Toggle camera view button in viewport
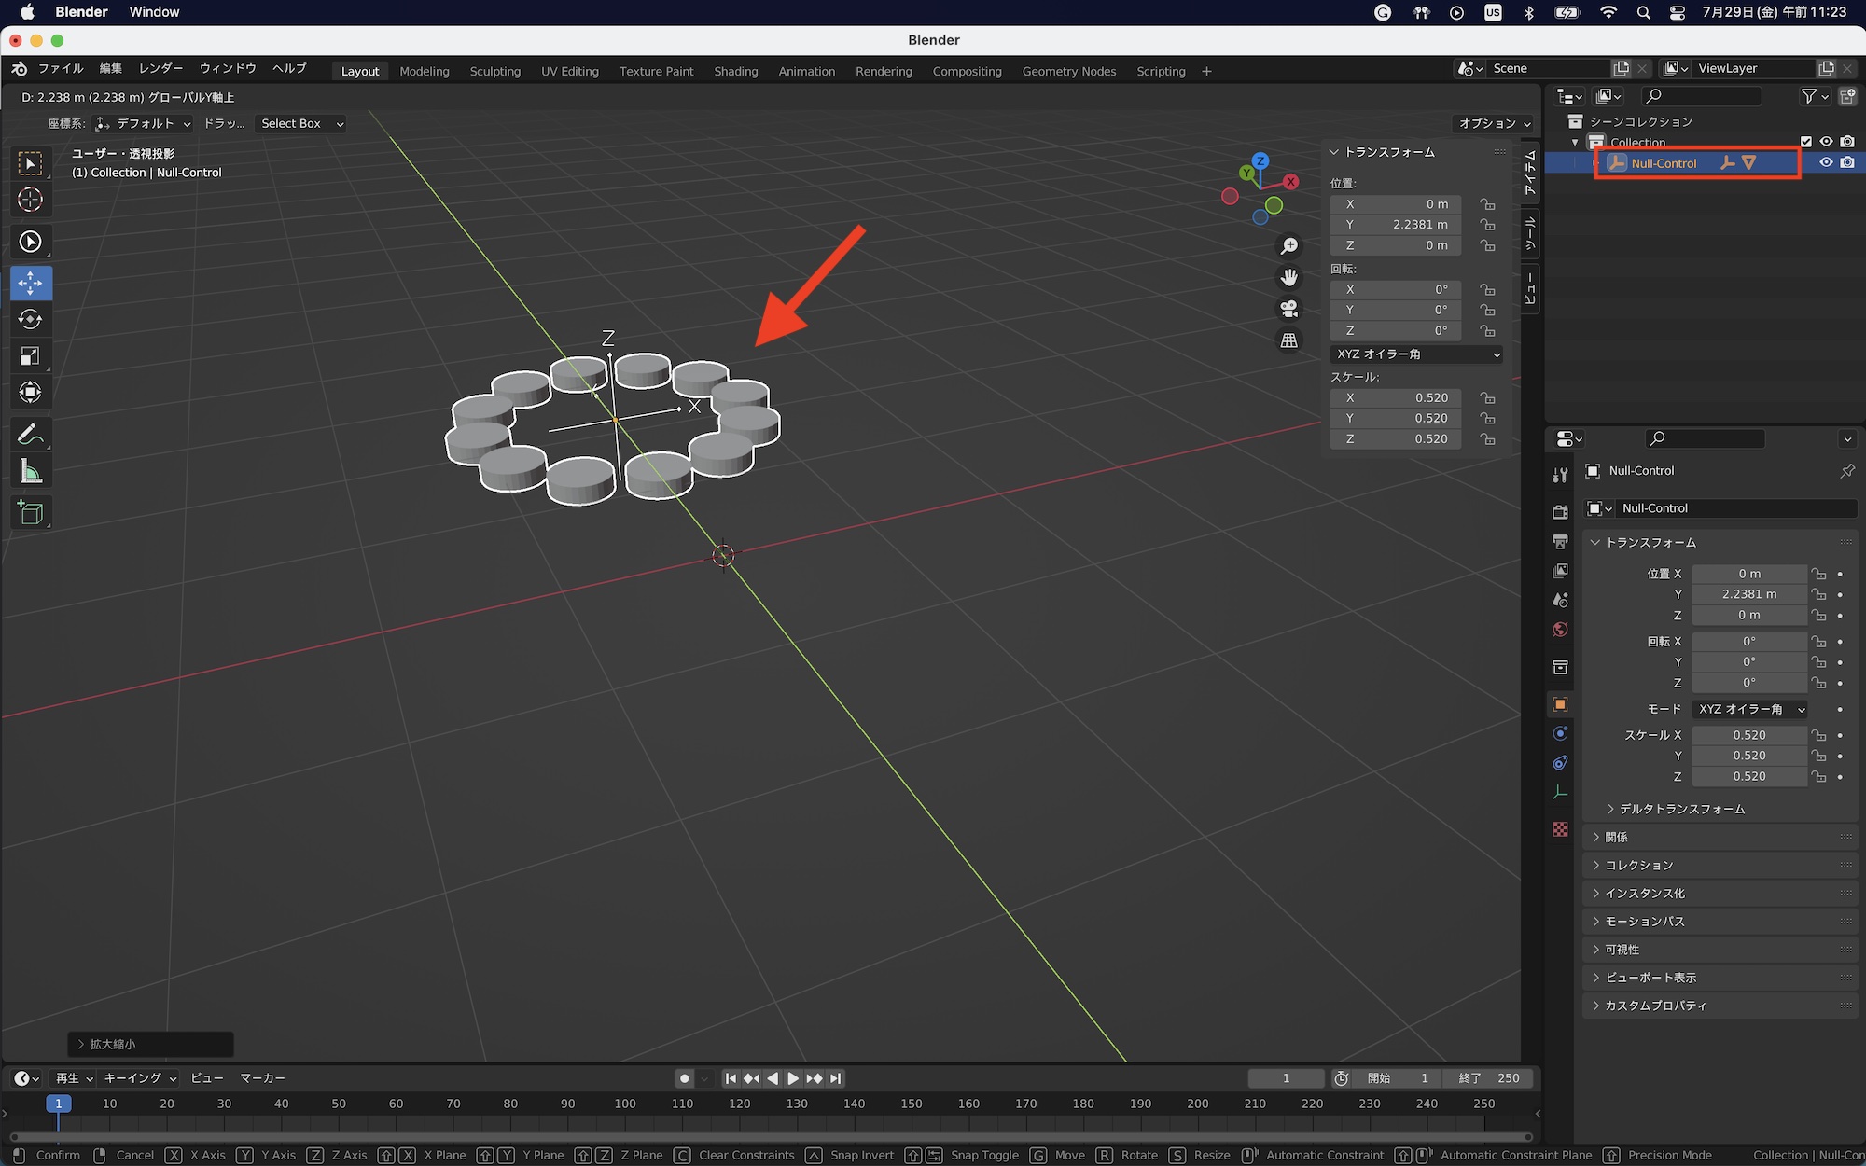Screen dimensions: 1866x1166 click(x=1288, y=309)
